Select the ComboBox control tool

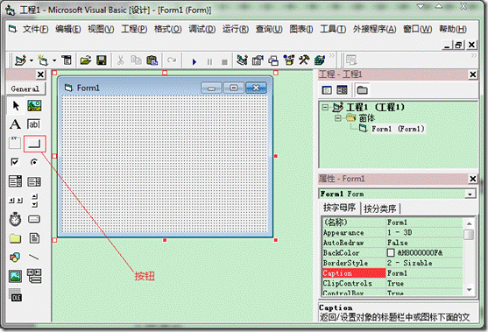15,181
